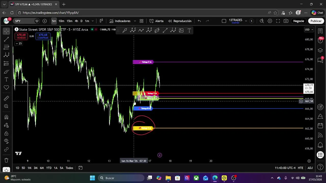Open time zone menu 11:43:00 UTC-4
Screen dimensions: 326x183
(285, 168)
